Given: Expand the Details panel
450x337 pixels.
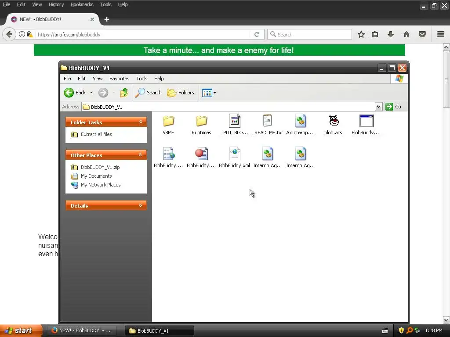Looking at the screenshot, I should click(141, 205).
